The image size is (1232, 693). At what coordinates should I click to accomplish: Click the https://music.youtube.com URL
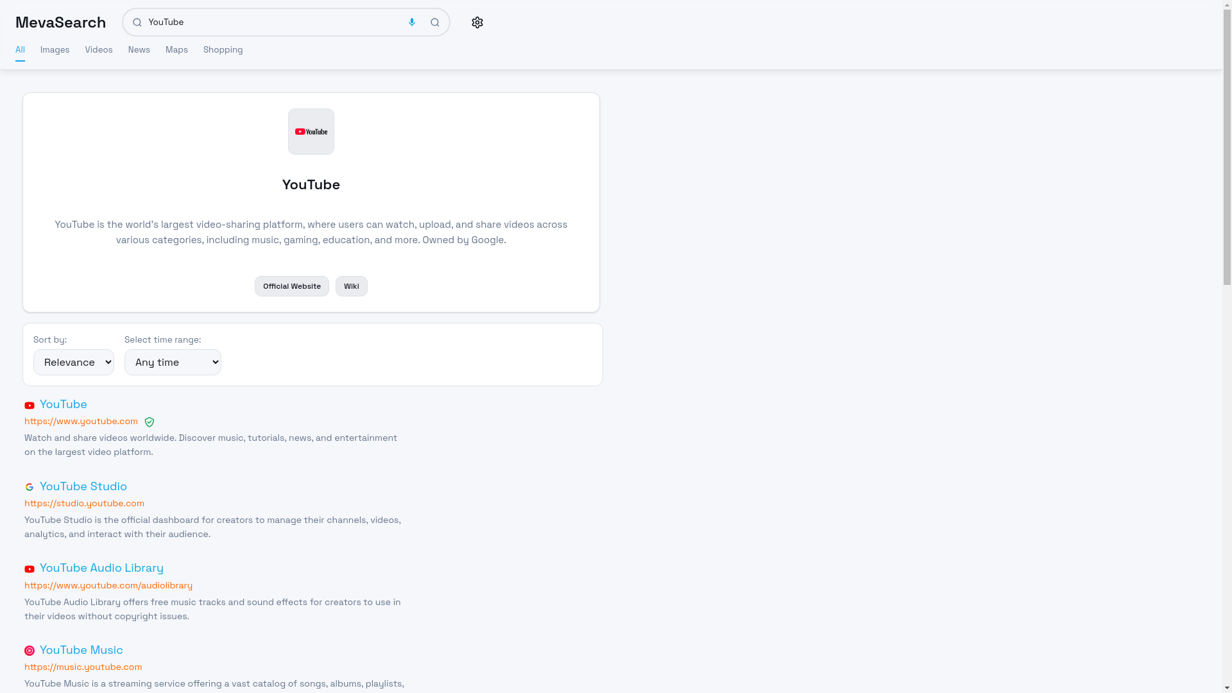coord(83,667)
